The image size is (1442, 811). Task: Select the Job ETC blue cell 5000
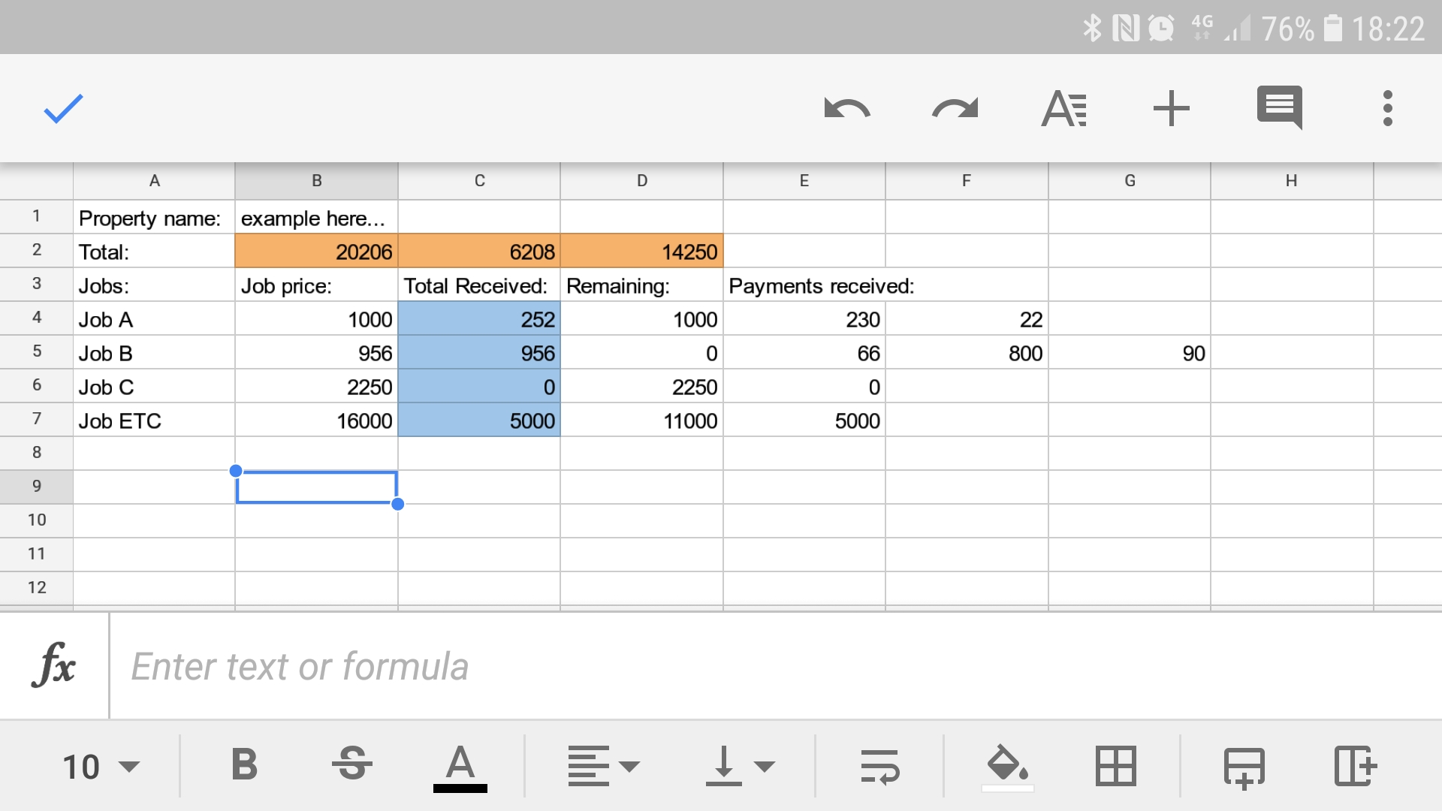tap(479, 420)
